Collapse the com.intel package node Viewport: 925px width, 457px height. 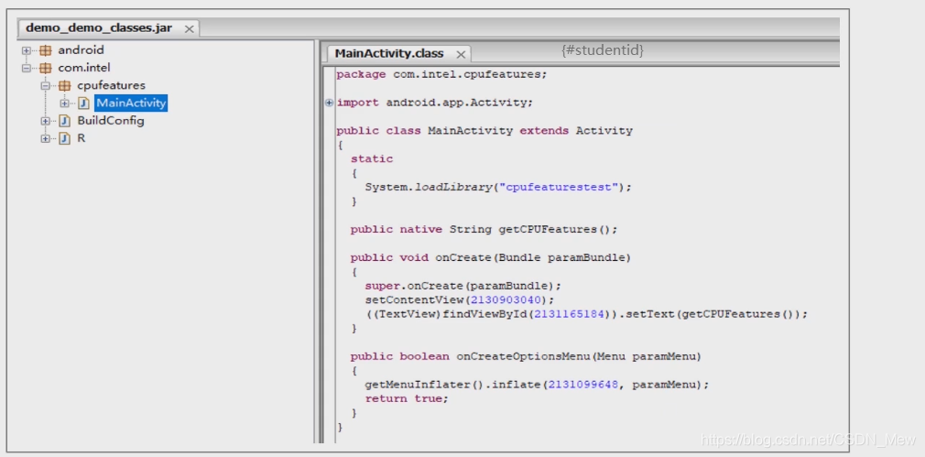point(26,69)
